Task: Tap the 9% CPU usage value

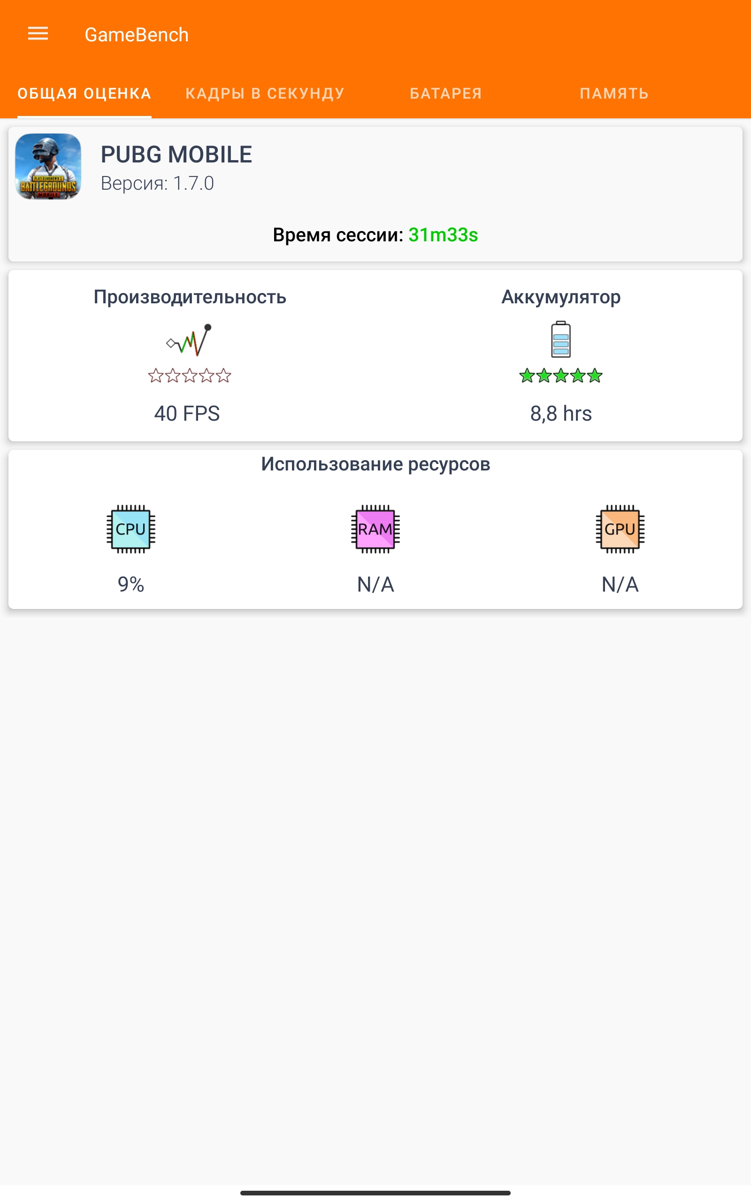Action: click(x=130, y=584)
